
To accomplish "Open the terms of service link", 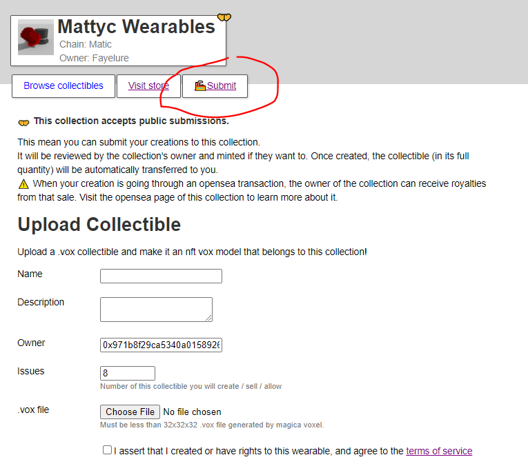I will [x=439, y=451].
